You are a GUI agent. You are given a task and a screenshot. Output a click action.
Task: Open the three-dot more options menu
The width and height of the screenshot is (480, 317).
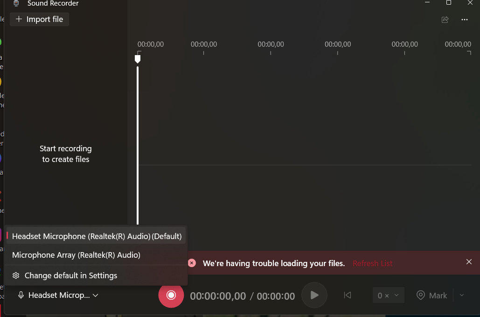(x=465, y=20)
